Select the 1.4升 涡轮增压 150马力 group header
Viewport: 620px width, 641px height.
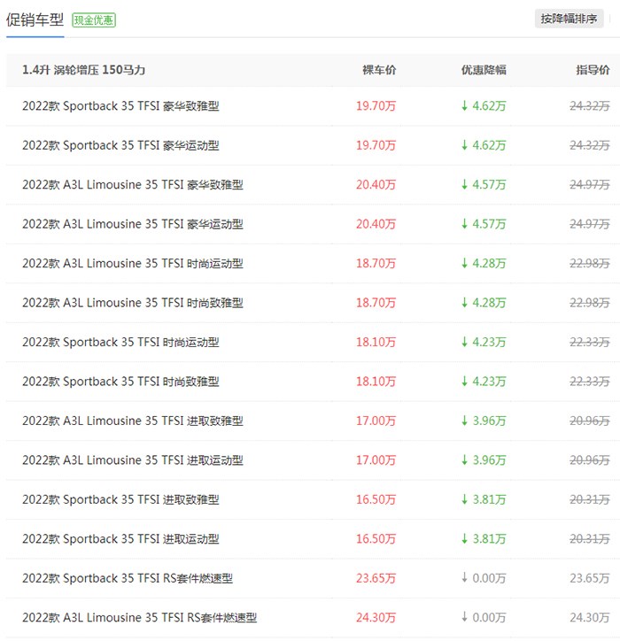coord(84,70)
